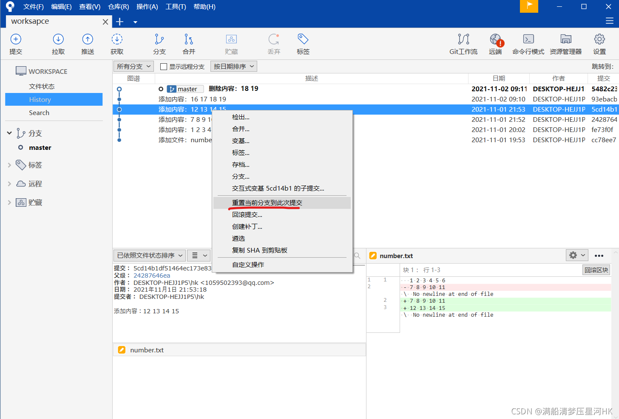Click the number.txt file icon in the file list
The image size is (619, 419).
pos(122,350)
